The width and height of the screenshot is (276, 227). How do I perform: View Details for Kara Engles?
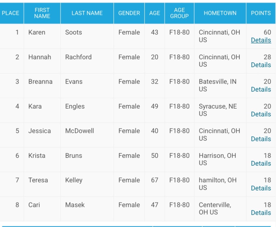coord(261,114)
